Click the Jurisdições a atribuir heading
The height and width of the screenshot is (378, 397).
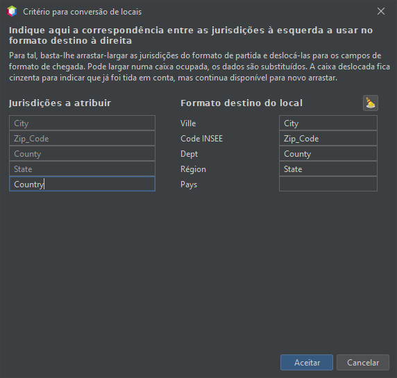60,103
